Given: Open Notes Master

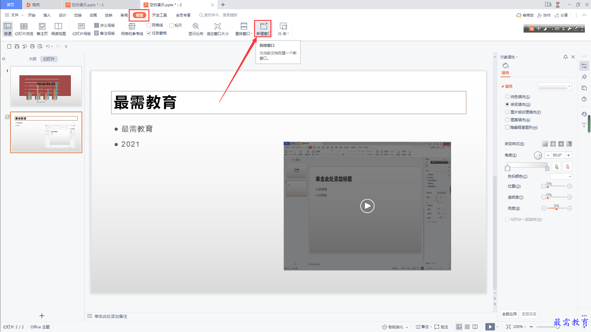Looking at the screenshot, I should 105,33.
